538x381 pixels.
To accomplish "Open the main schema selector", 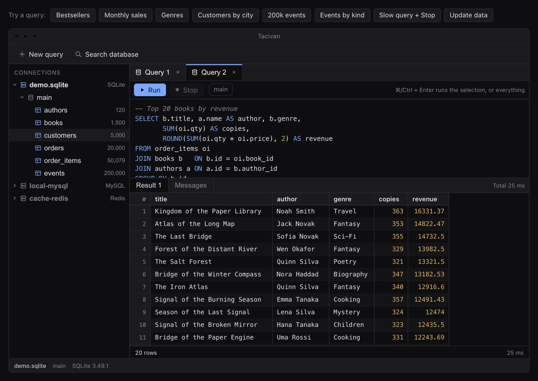I will [x=221, y=89].
